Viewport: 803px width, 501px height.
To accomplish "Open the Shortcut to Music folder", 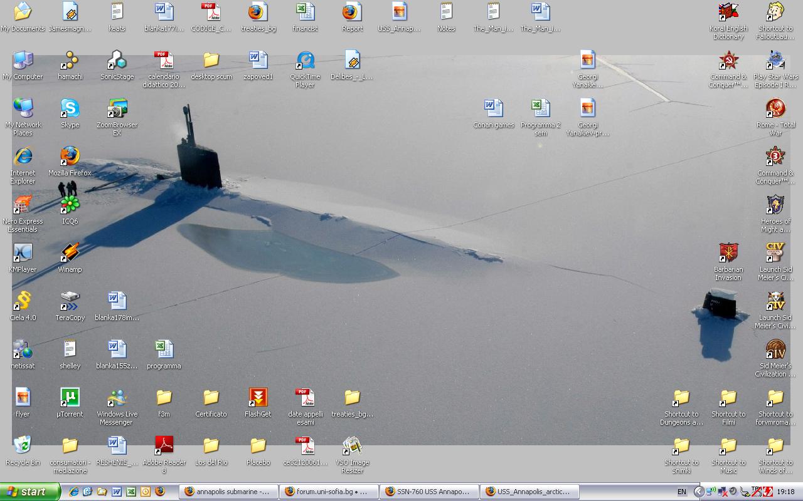I will click(728, 447).
